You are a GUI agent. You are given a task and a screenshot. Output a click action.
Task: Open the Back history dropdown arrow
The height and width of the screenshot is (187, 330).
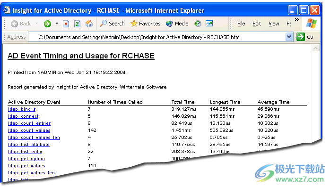coord(36,23)
